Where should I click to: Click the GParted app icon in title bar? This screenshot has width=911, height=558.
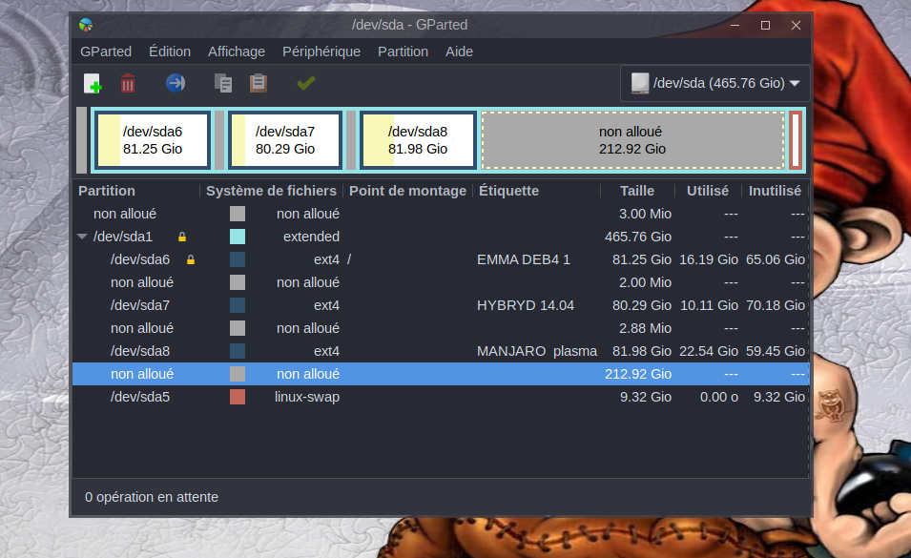pyautogui.click(x=86, y=25)
